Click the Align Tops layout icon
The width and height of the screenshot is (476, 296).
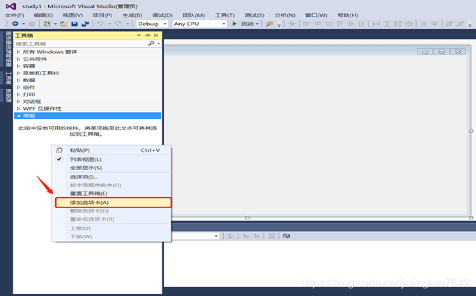(339, 24)
